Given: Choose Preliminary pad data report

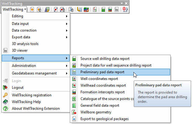Looking at the screenshot, I should [120, 72].
